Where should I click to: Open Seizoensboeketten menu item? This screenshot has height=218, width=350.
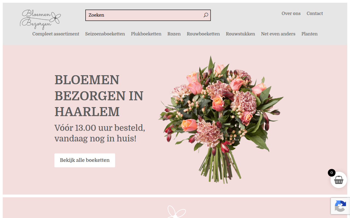(105, 34)
